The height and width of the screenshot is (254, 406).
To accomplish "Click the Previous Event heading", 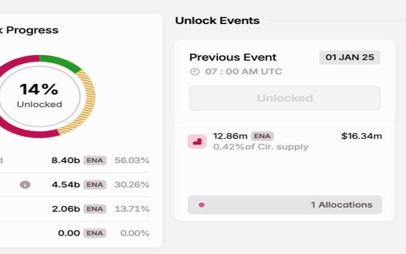I will coord(233,57).
